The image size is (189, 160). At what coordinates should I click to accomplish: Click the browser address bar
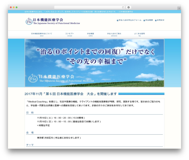pos(90,7)
